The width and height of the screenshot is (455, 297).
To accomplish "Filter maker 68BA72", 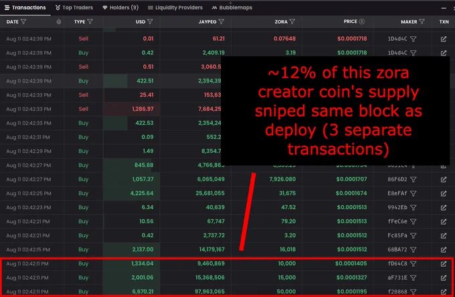I will coord(414,249).
